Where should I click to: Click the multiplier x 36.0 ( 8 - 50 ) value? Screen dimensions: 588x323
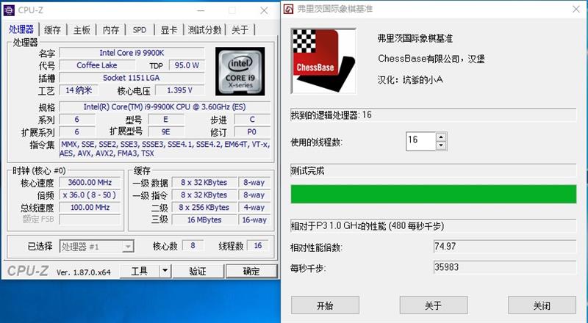90,195
